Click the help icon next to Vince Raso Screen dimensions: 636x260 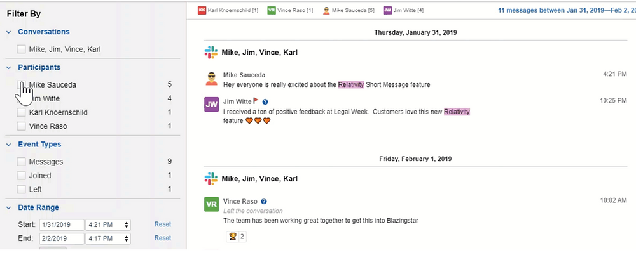point(264,201)
